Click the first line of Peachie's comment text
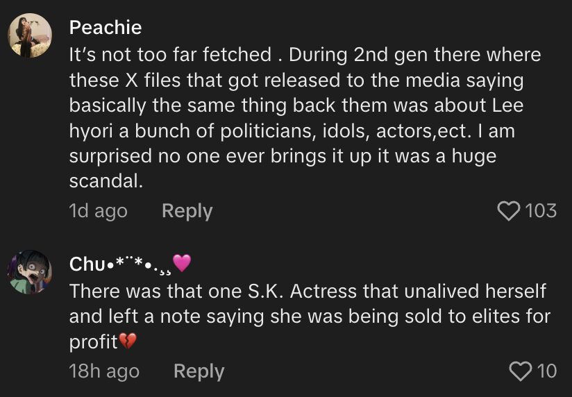Viewport: 572px width, 397px height. tap(305, 55)
